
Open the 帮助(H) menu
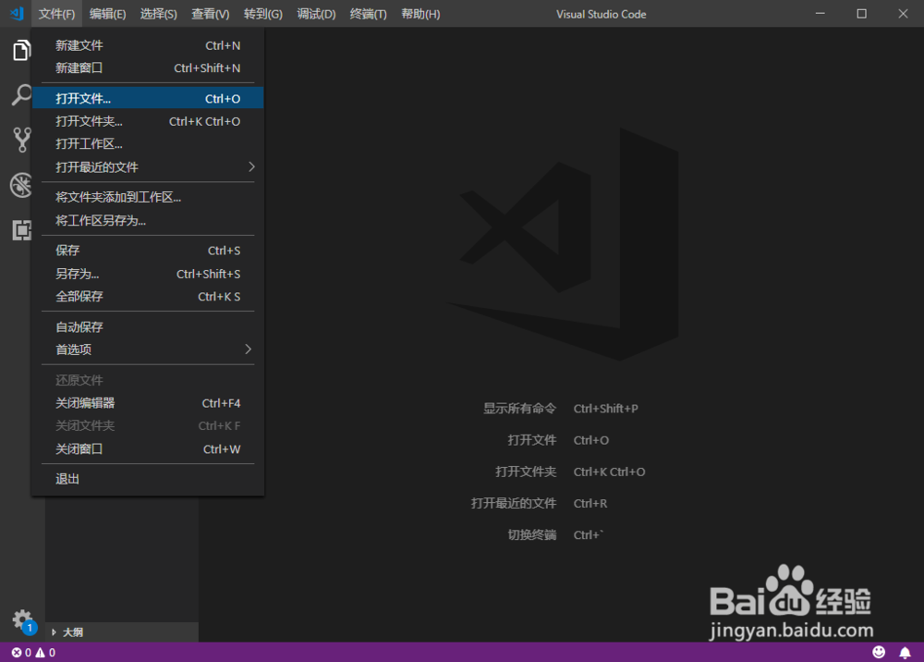420,14
